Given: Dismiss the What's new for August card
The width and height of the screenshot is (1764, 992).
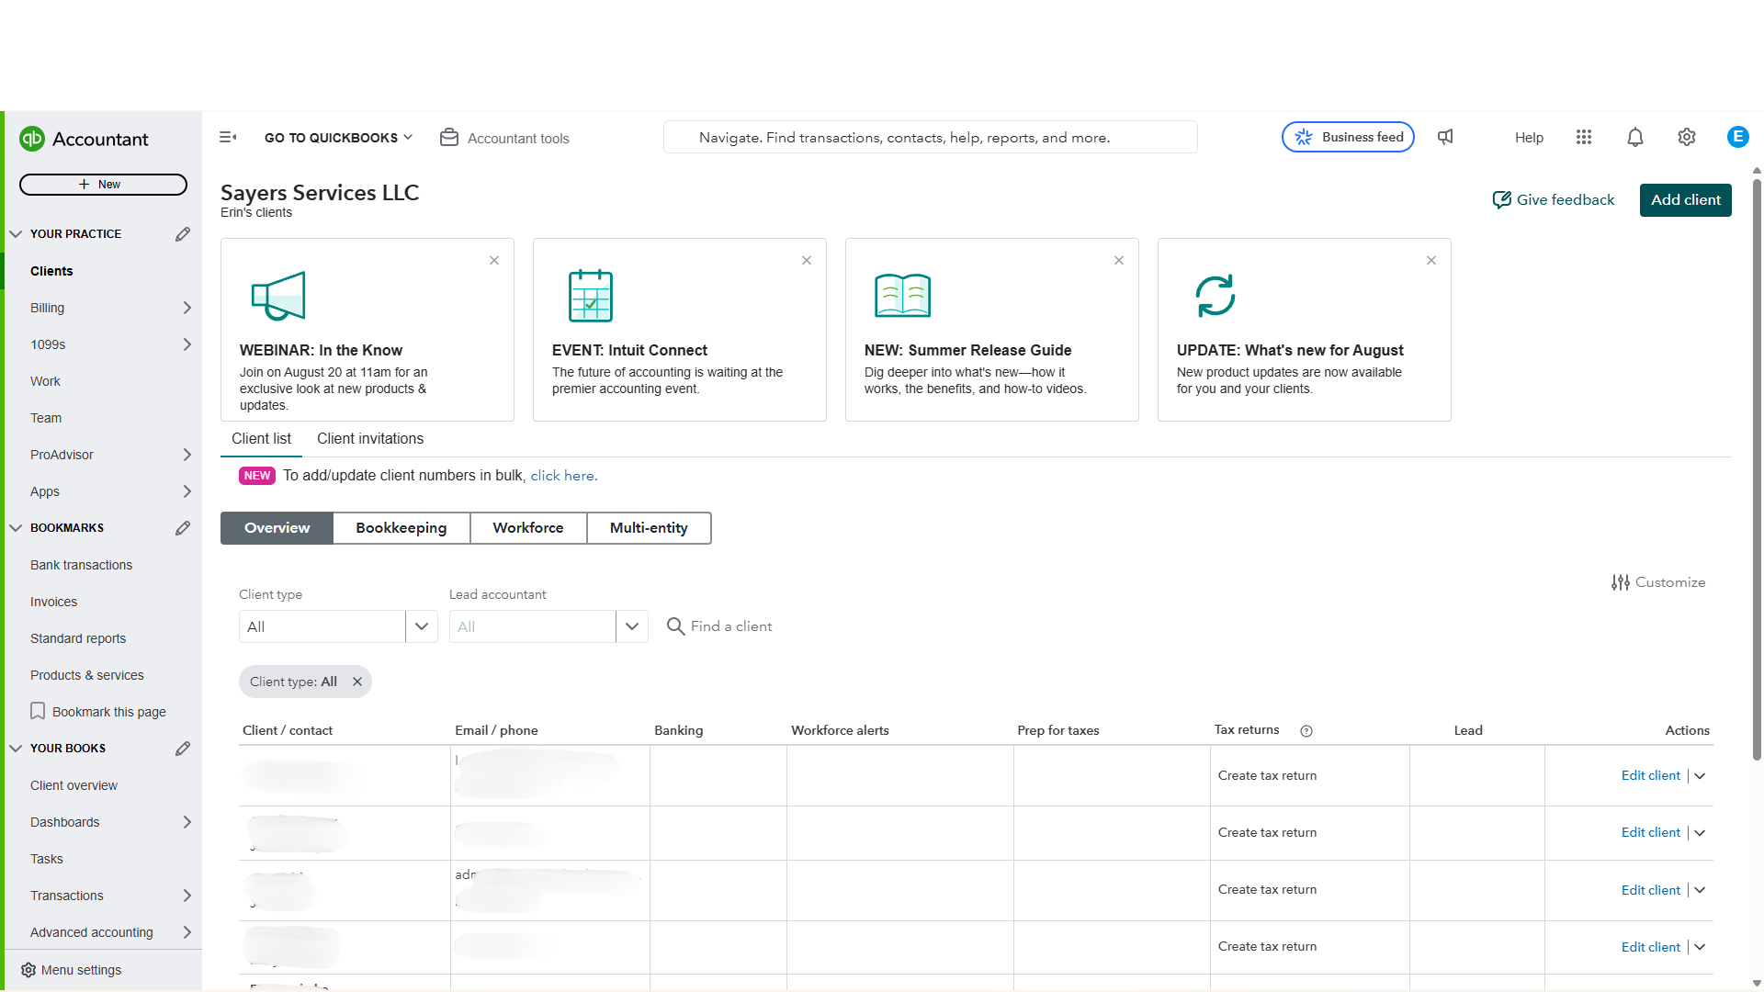Looking at the screenshot, I should 1431,260.
